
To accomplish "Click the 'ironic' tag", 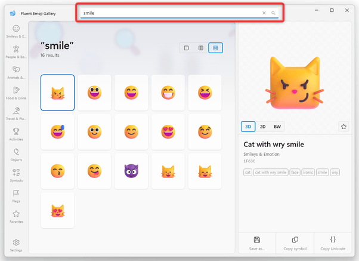I will [308, 172].
